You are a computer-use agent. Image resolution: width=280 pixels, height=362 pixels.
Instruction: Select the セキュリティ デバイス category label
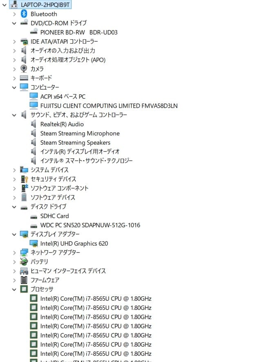(x=54, y=179)
